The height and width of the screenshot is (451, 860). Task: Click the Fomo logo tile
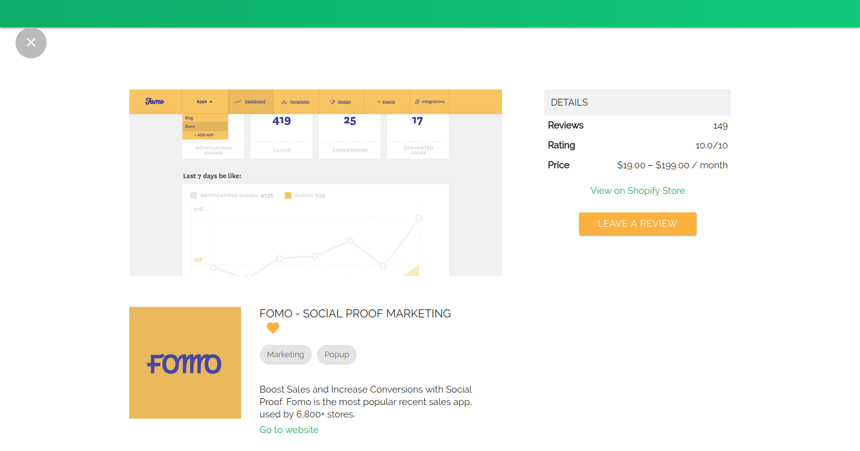(x=185, y=363)
